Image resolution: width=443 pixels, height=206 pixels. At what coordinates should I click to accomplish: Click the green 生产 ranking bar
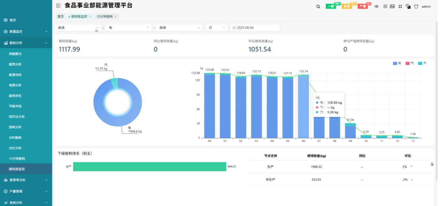click(150, 167)
